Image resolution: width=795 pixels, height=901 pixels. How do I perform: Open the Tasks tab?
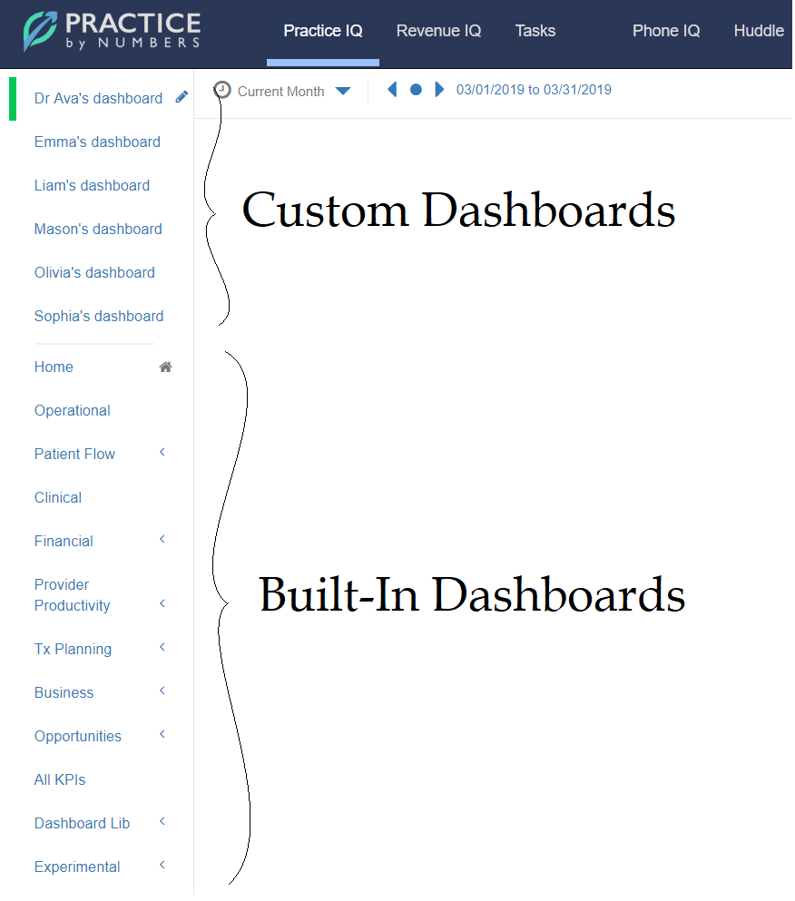[x=536, y=31]
